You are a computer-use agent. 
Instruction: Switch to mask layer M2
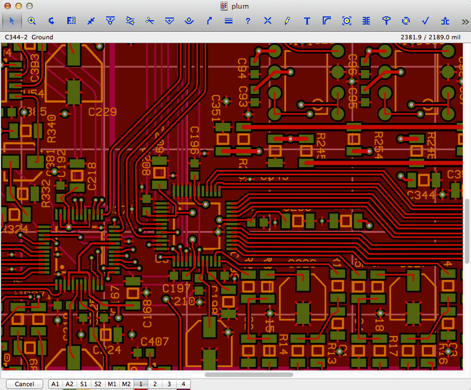tap(126, 384)
